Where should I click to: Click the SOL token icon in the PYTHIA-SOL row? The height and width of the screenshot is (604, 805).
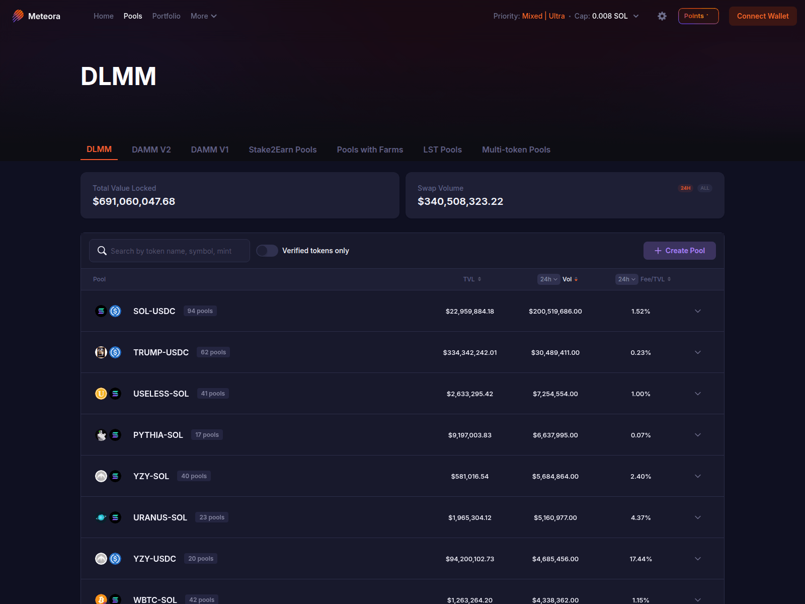click(115, 435)
